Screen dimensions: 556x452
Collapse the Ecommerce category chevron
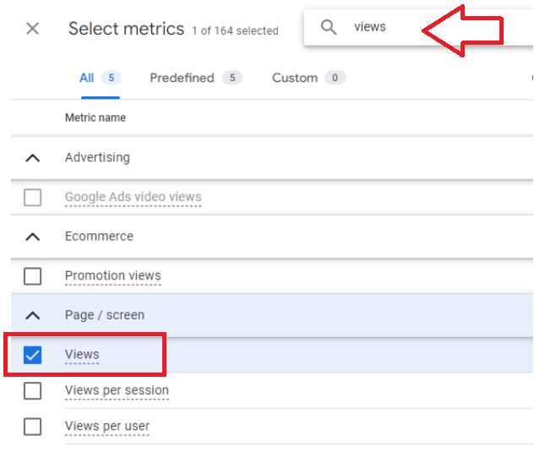pos(33,237)
